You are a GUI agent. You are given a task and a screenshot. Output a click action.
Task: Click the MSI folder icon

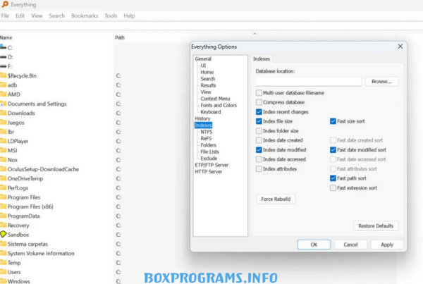click(3, 150)
